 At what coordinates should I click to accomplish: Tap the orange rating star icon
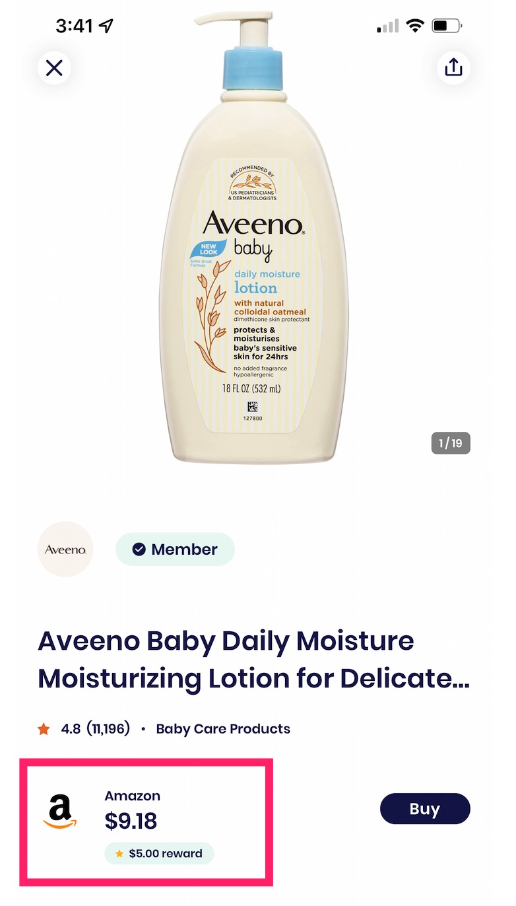point(44,729)
